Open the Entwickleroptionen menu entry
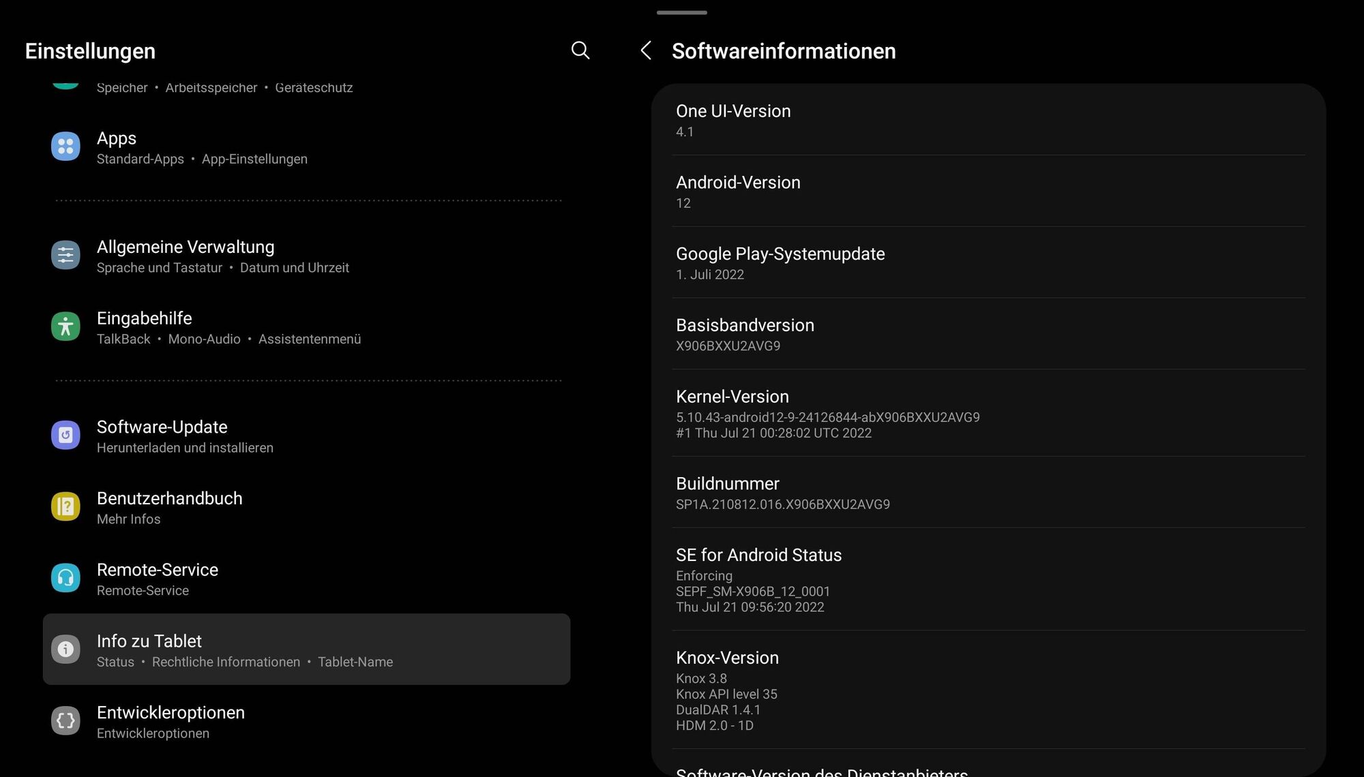The image size is (1364, 777). (307, 721)
